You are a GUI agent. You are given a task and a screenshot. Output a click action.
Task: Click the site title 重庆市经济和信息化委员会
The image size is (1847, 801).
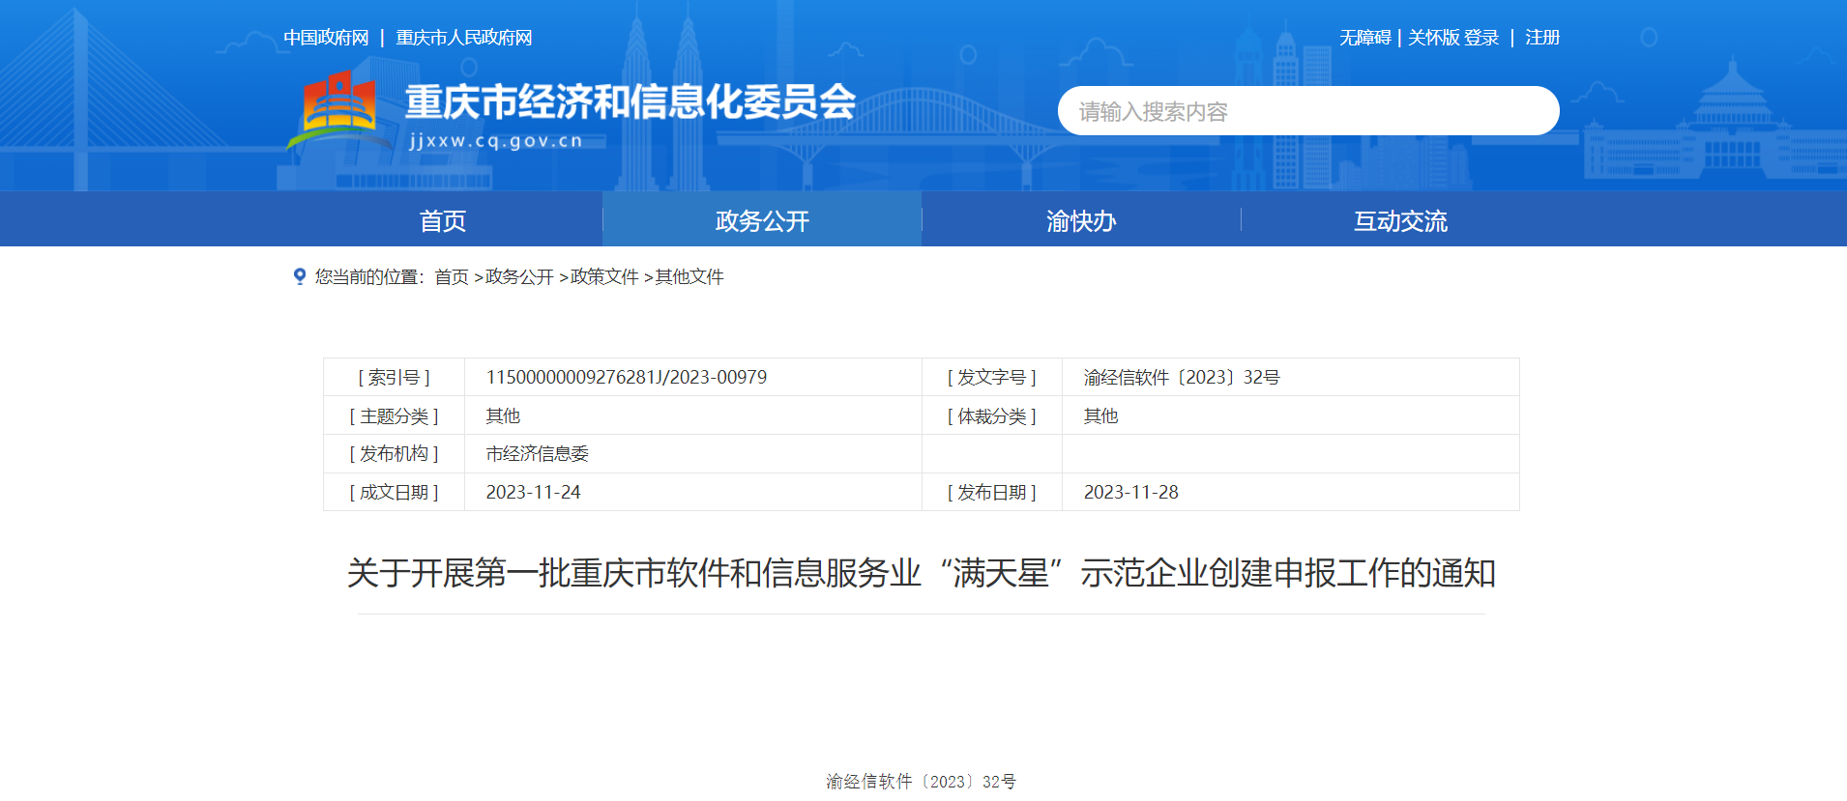[x=630, y=102]
